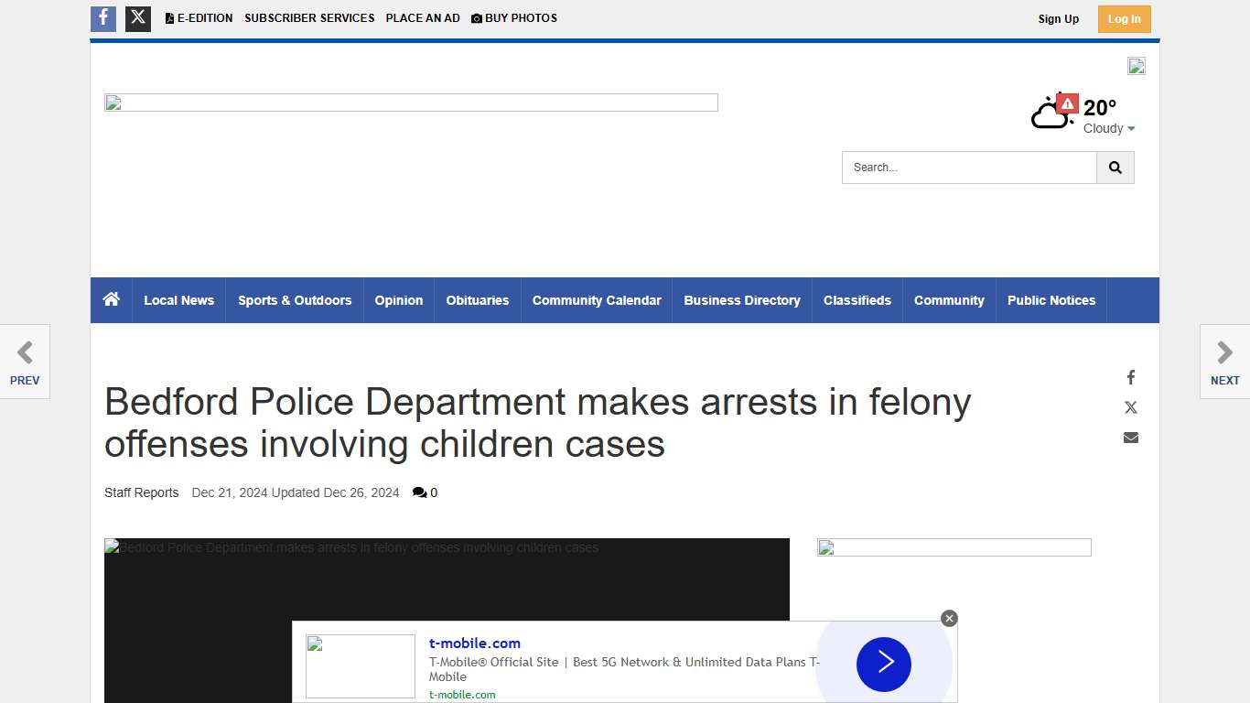Open the Local News menu item
Viewport: 1250px width, 703px height.
(x=178, y=299)
